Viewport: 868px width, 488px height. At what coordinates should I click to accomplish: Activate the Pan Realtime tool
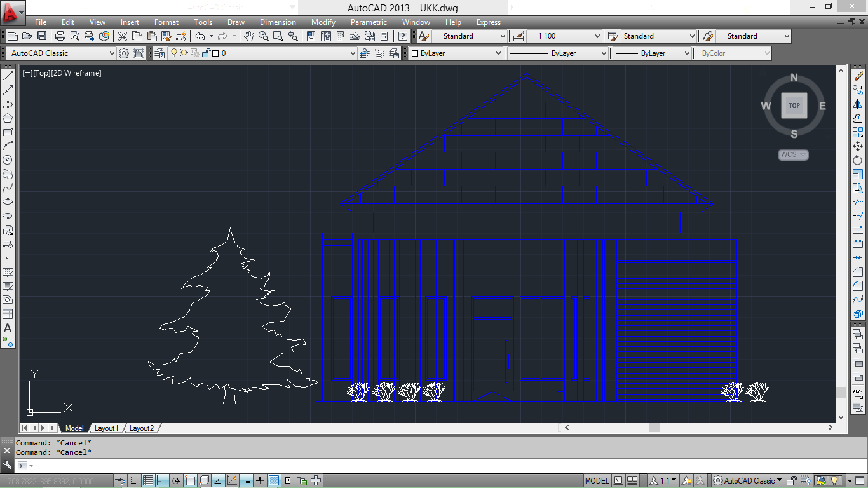249,36
